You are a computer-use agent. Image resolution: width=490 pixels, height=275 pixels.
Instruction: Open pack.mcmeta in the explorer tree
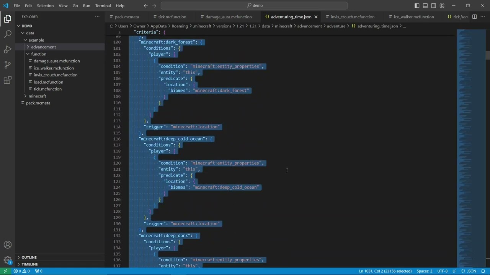coord(60,103)
